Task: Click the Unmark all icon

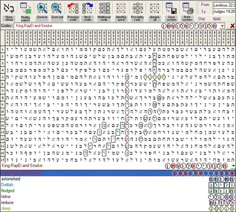Action: pos(154,8)
